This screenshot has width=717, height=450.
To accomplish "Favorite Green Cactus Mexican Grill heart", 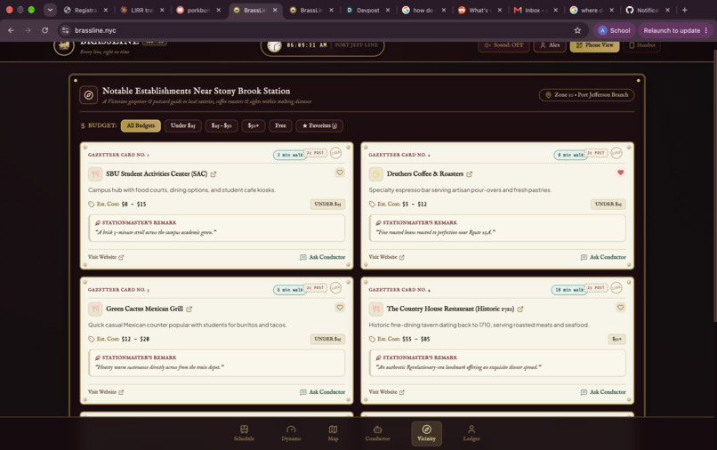I will coord(340,308).
